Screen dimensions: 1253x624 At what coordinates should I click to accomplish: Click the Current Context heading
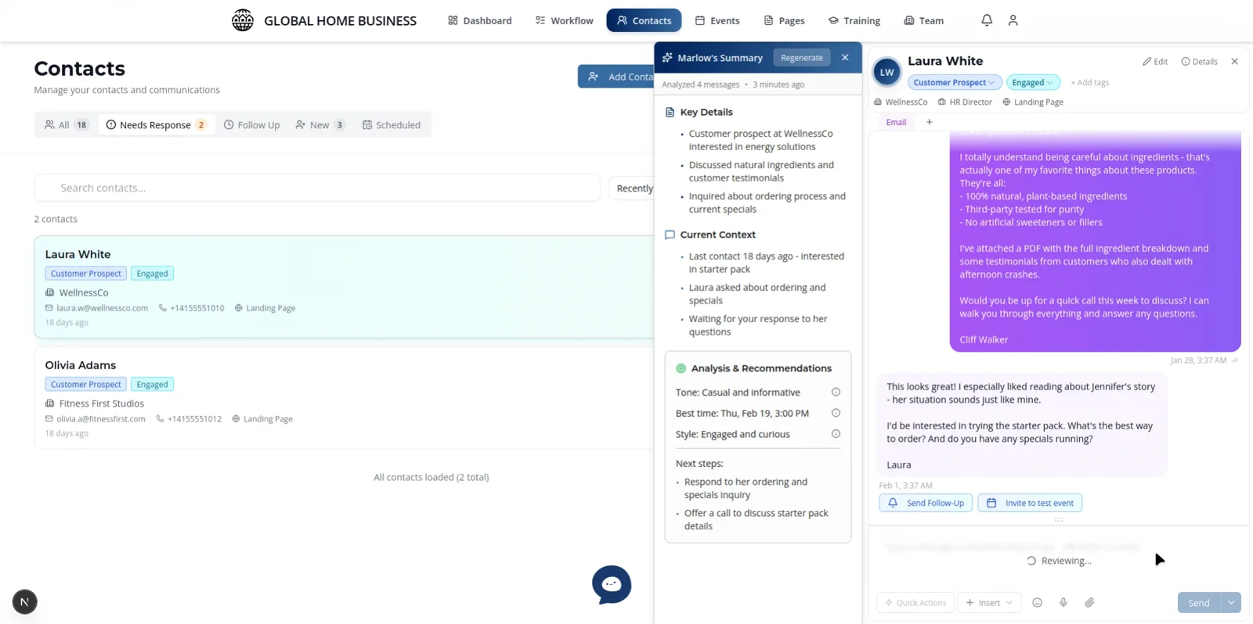coord(717,235)
